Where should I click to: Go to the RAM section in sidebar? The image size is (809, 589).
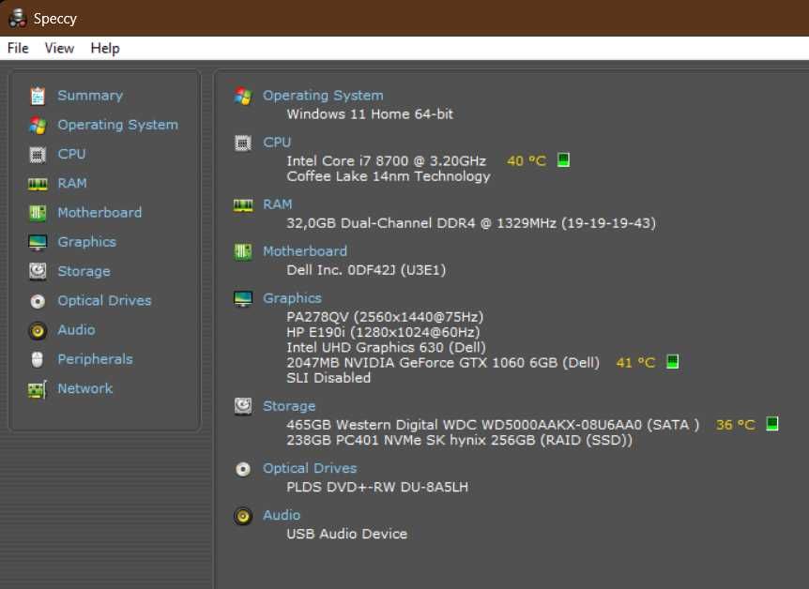coord(72,183)
